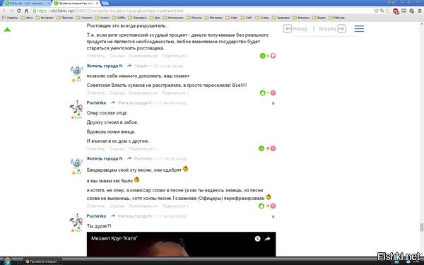Image resolution: width=424 pixels, height=265 pixels.
Task: Open a new browser tab
Action: tap(105, 4)
